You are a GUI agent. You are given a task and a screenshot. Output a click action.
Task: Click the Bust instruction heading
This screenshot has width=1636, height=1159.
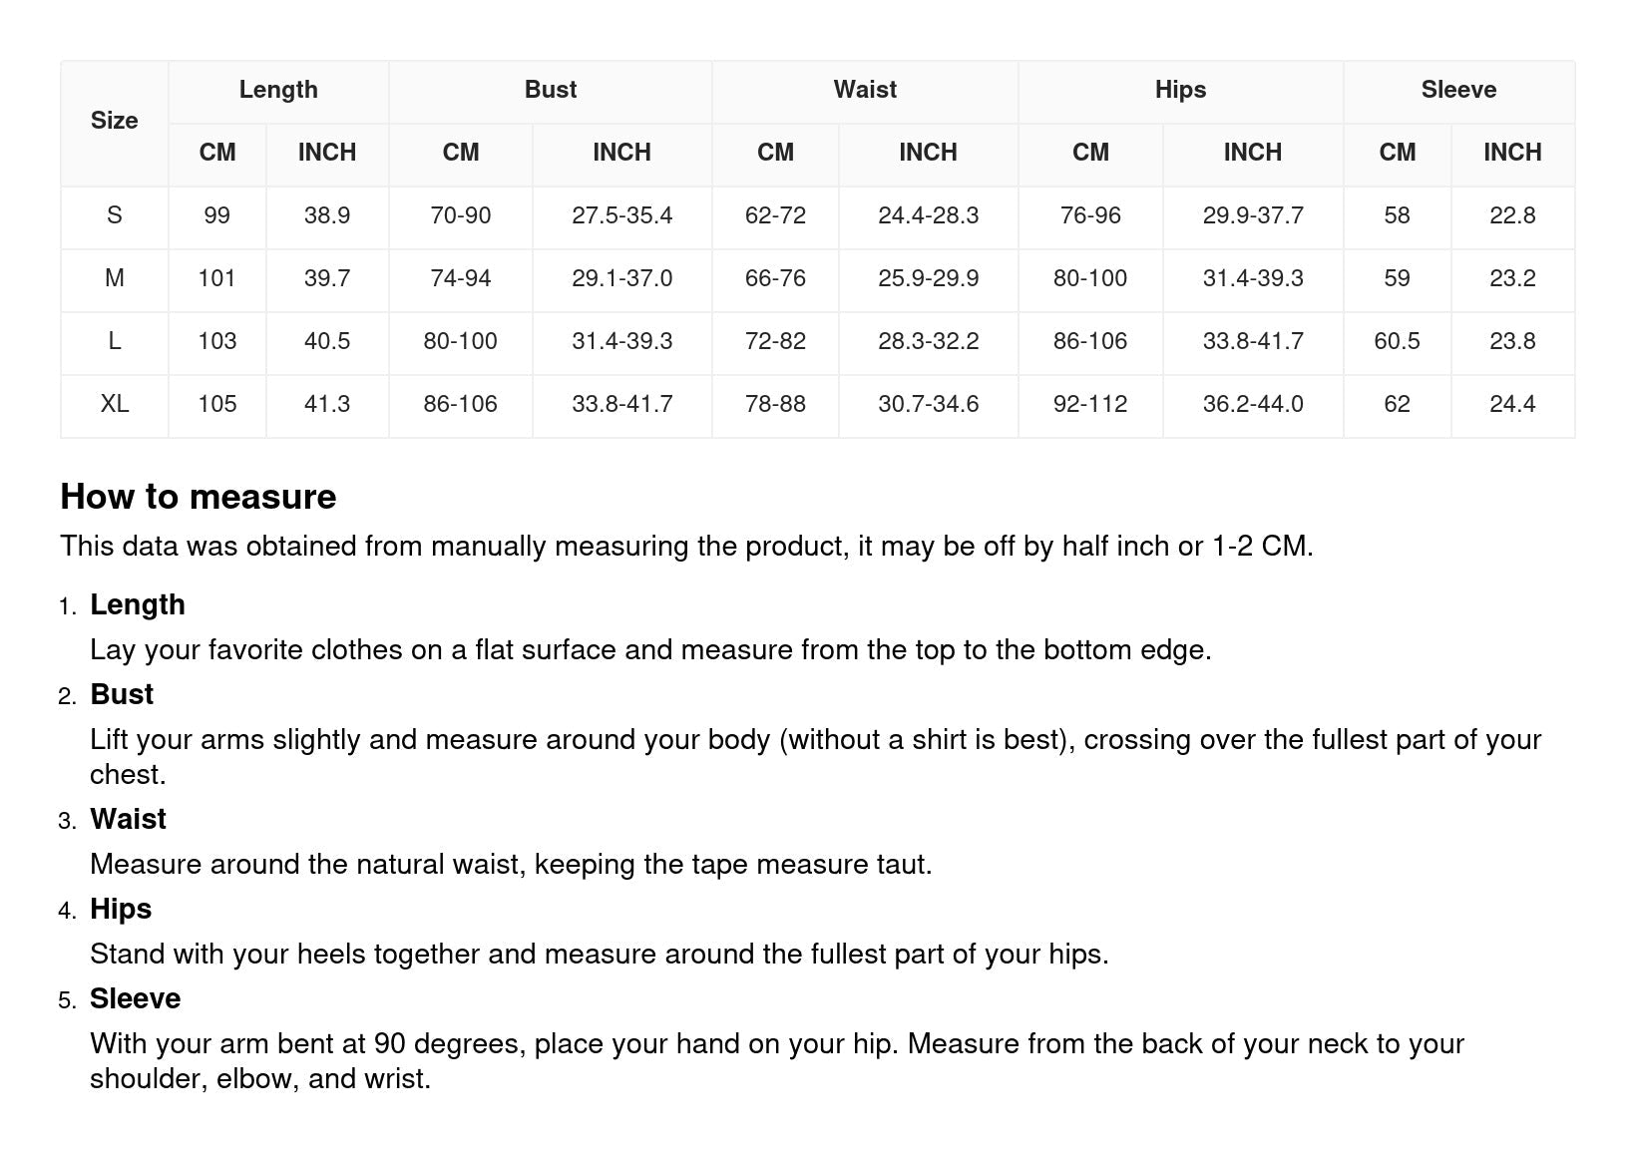[x=122, y=695]
